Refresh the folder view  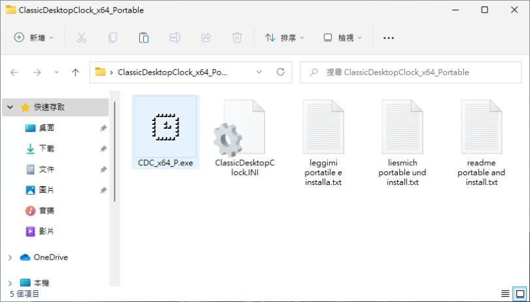281,72
